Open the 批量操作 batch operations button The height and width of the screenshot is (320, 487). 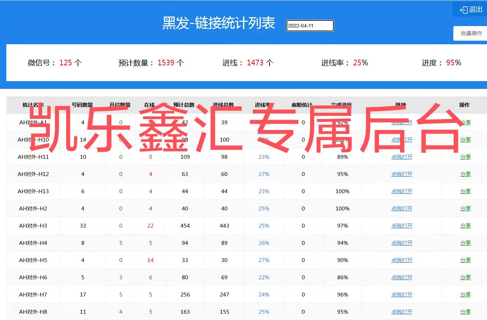coord(471,33)
